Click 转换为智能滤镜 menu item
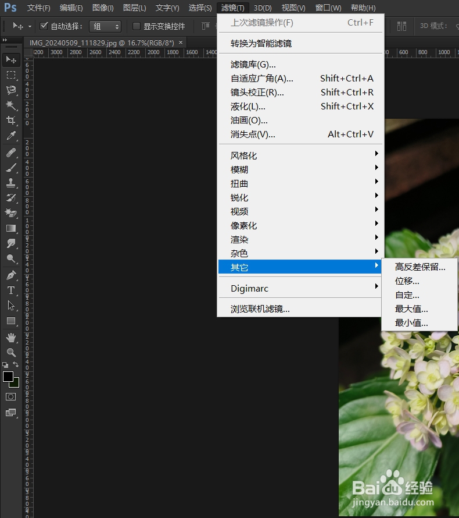 (x=300, y=43)
